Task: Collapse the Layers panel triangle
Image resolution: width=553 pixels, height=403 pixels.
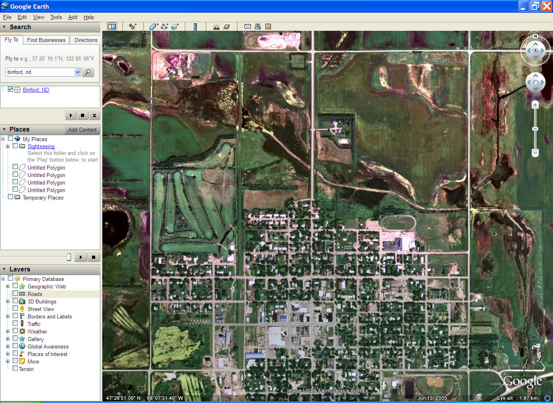Action: click(x=4, y=269)
